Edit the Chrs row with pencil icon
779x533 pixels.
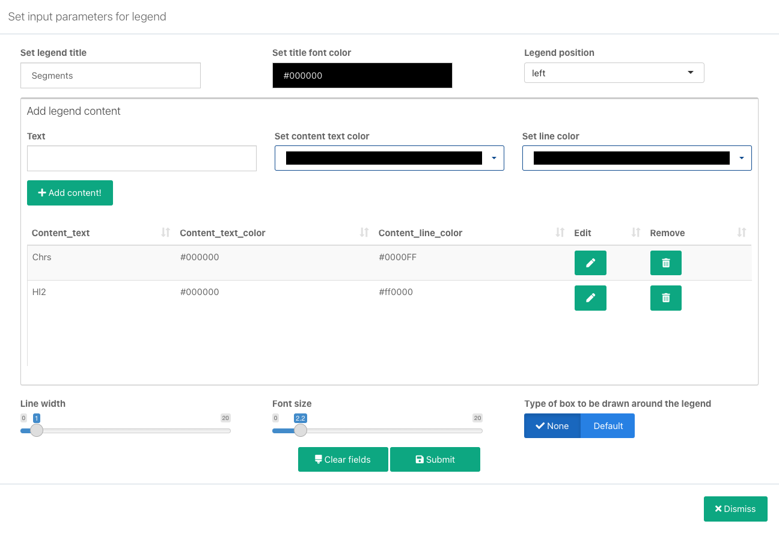tap(590, 263)
